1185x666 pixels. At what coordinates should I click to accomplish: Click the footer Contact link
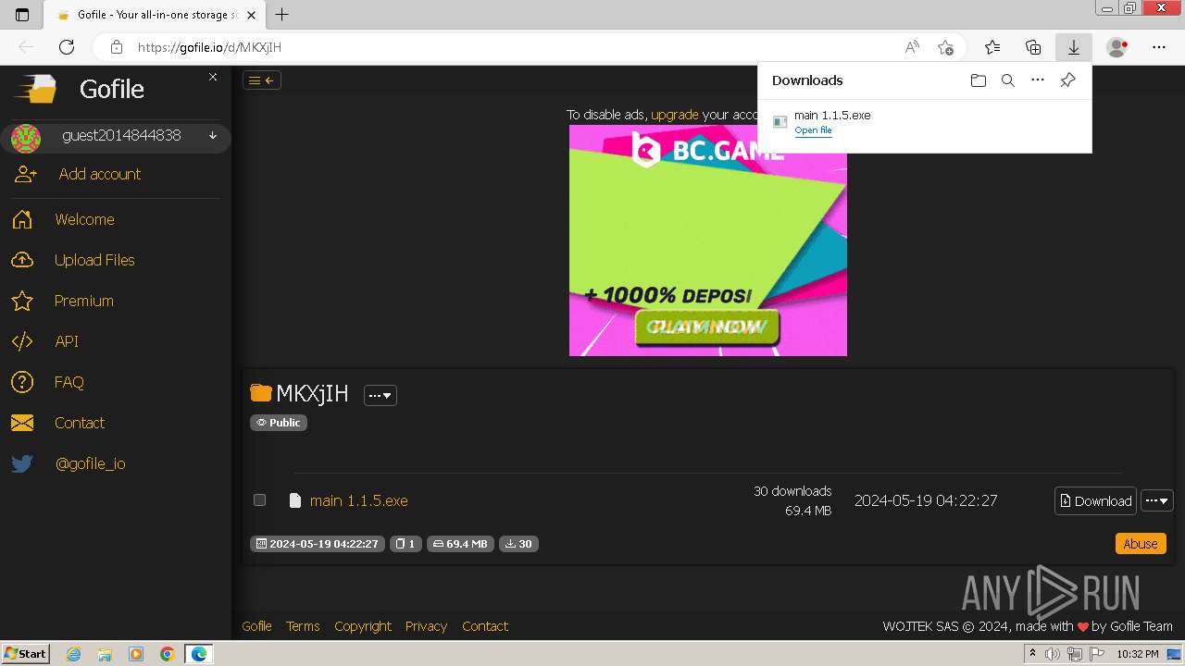click(x=485, y=626)
